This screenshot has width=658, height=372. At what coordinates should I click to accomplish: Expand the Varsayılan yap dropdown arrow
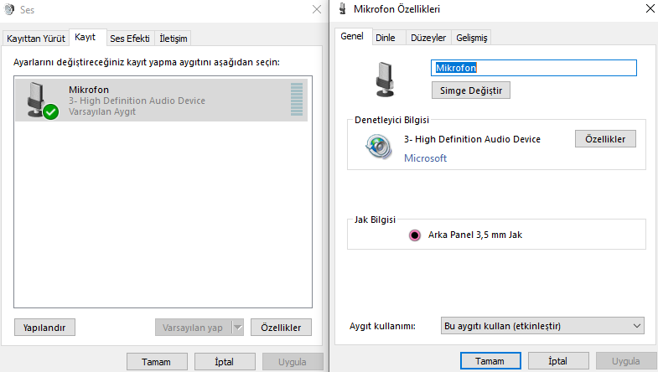tap(237, 328)
